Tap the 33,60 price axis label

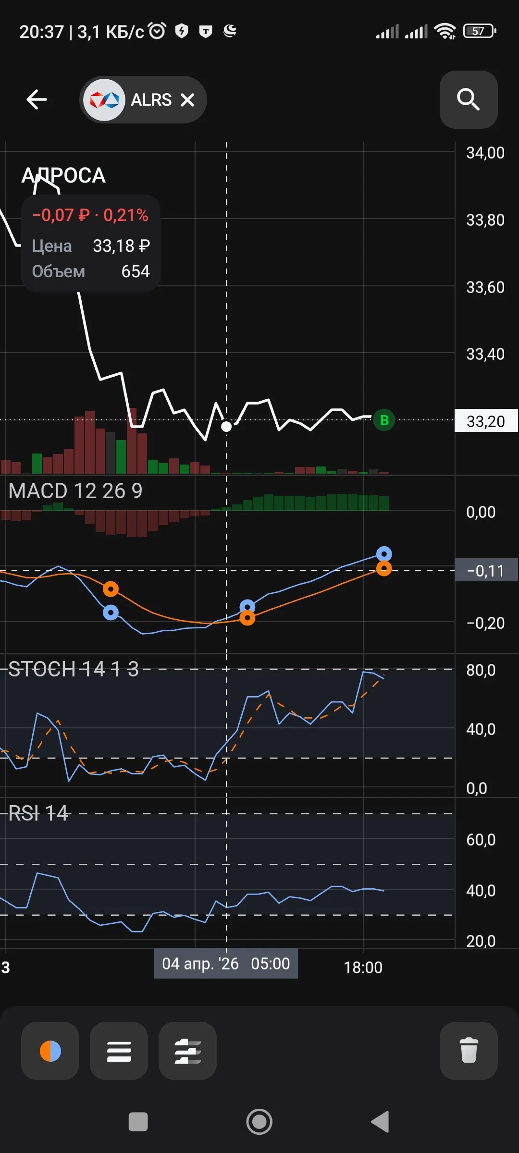coord(485,287)
